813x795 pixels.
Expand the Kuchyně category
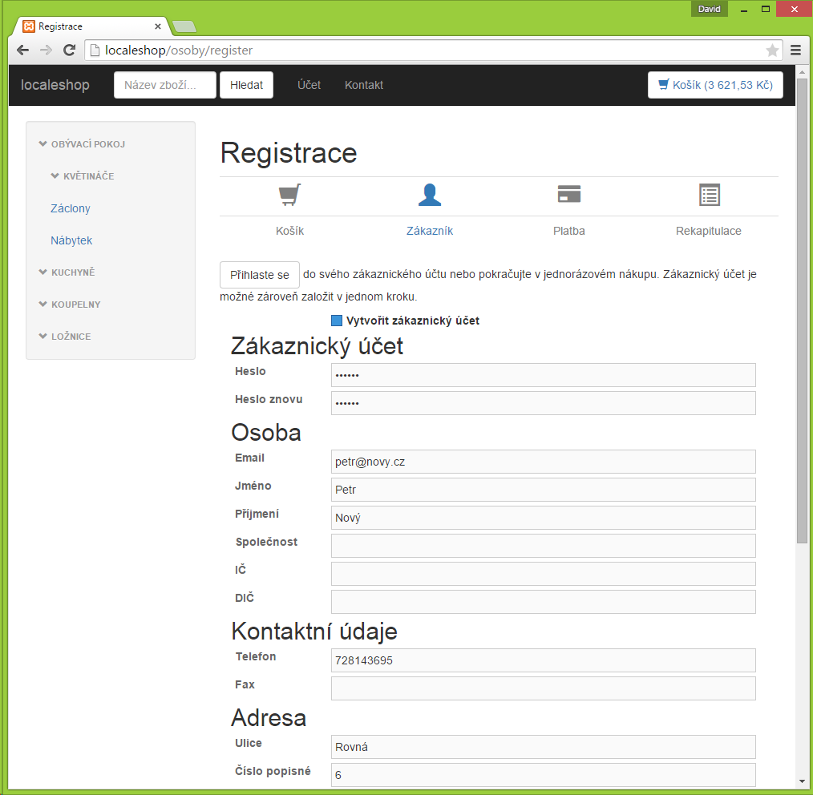point(67,272)
